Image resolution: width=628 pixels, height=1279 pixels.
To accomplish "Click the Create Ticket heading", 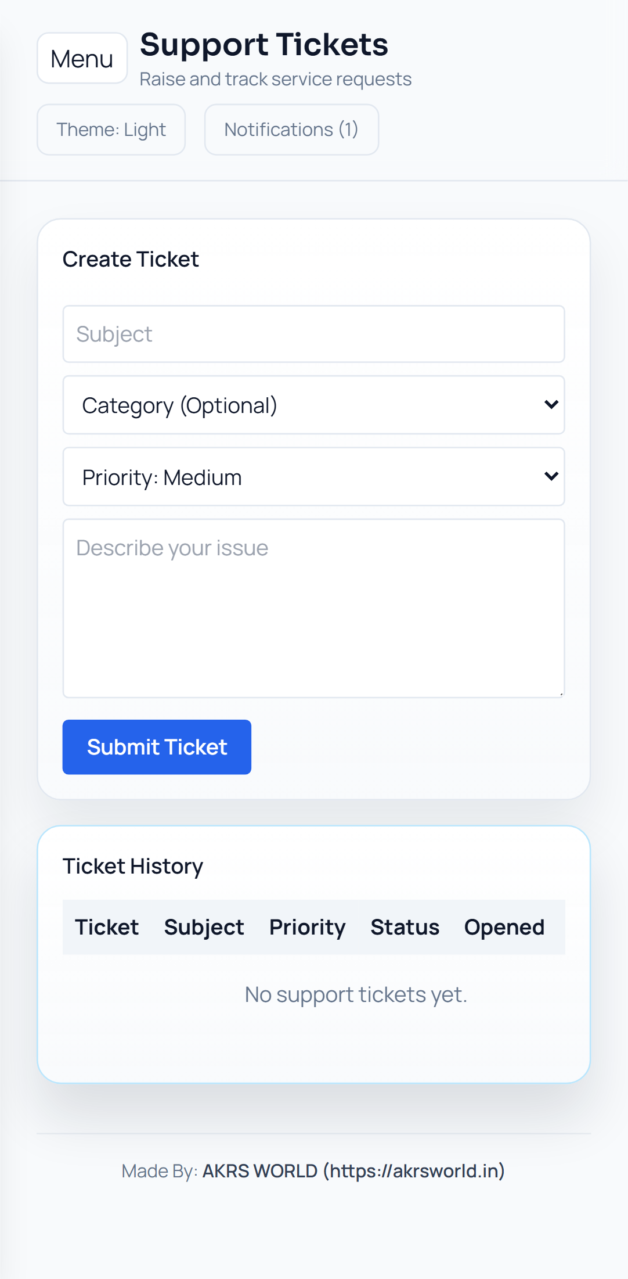I will coord(131,259).
